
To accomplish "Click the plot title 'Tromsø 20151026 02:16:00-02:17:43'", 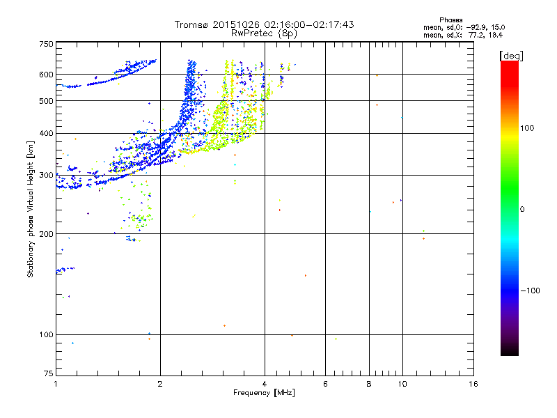I will (264, 24).
